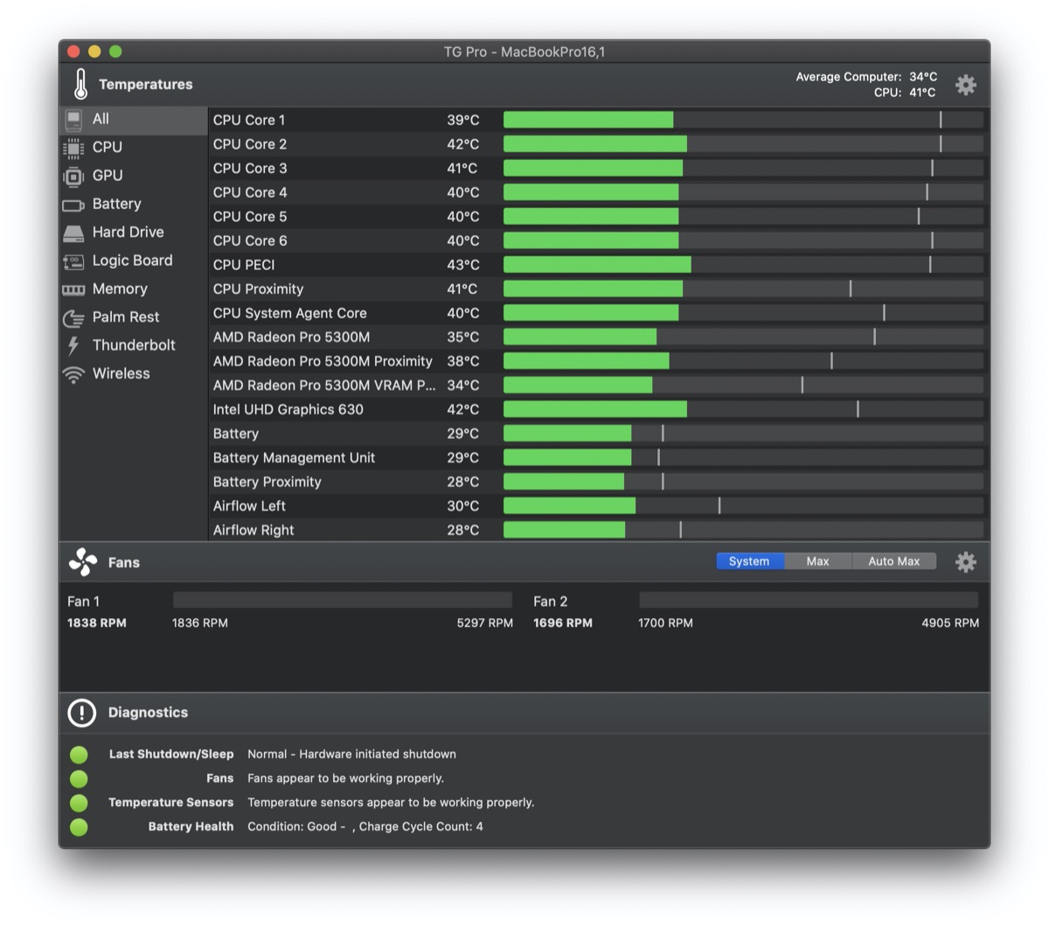Select the GPU icon in sidebar
The image size is (1049, 926).
(x=73, y=177)
